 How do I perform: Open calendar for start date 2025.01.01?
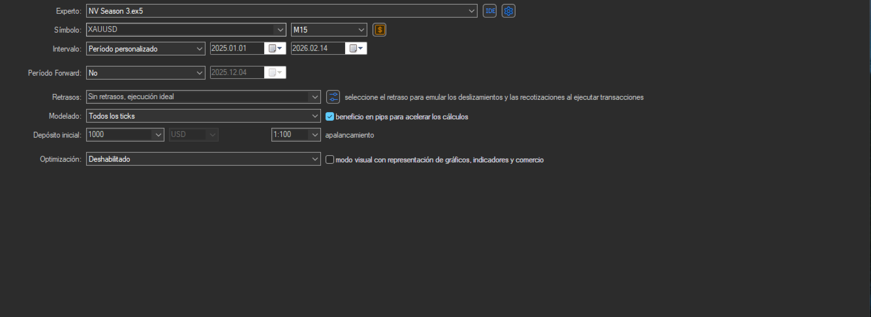pos(275,48)
